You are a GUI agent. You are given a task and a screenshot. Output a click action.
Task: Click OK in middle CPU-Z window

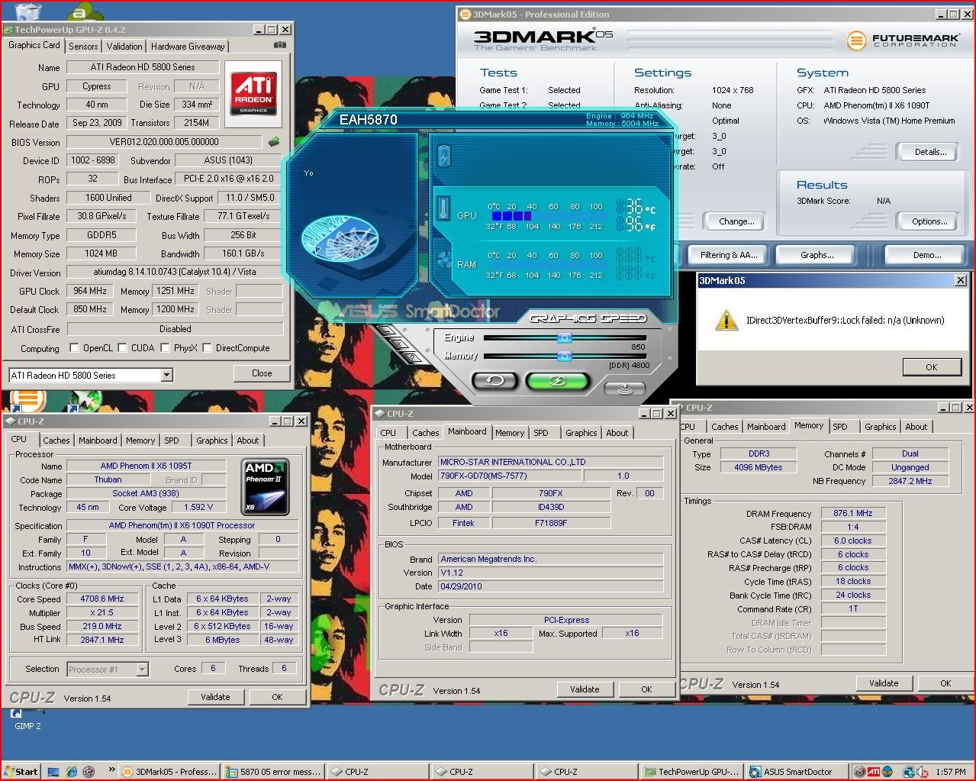pos(646,689)
